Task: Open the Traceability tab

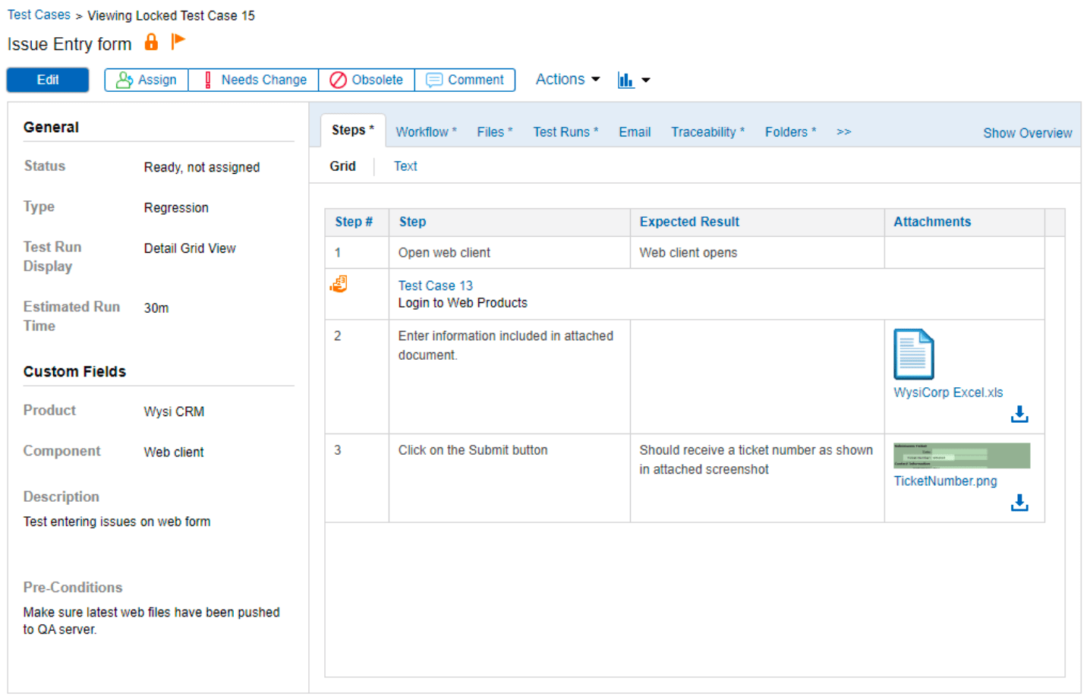Action: pyautogui.click(x=704, y=131)
